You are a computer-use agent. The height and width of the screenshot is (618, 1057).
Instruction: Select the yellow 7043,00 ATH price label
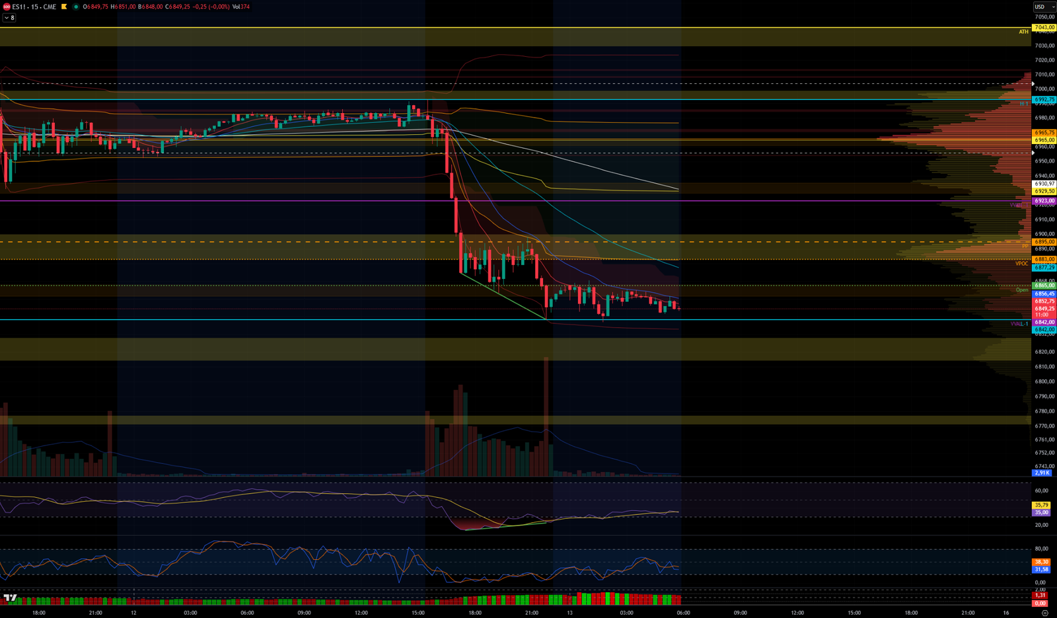[1044, 28]
